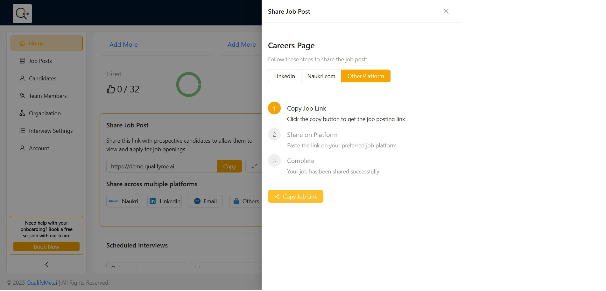
Task: Click step 1 Copy Job Link circle
Action: (x=274, y=108)
